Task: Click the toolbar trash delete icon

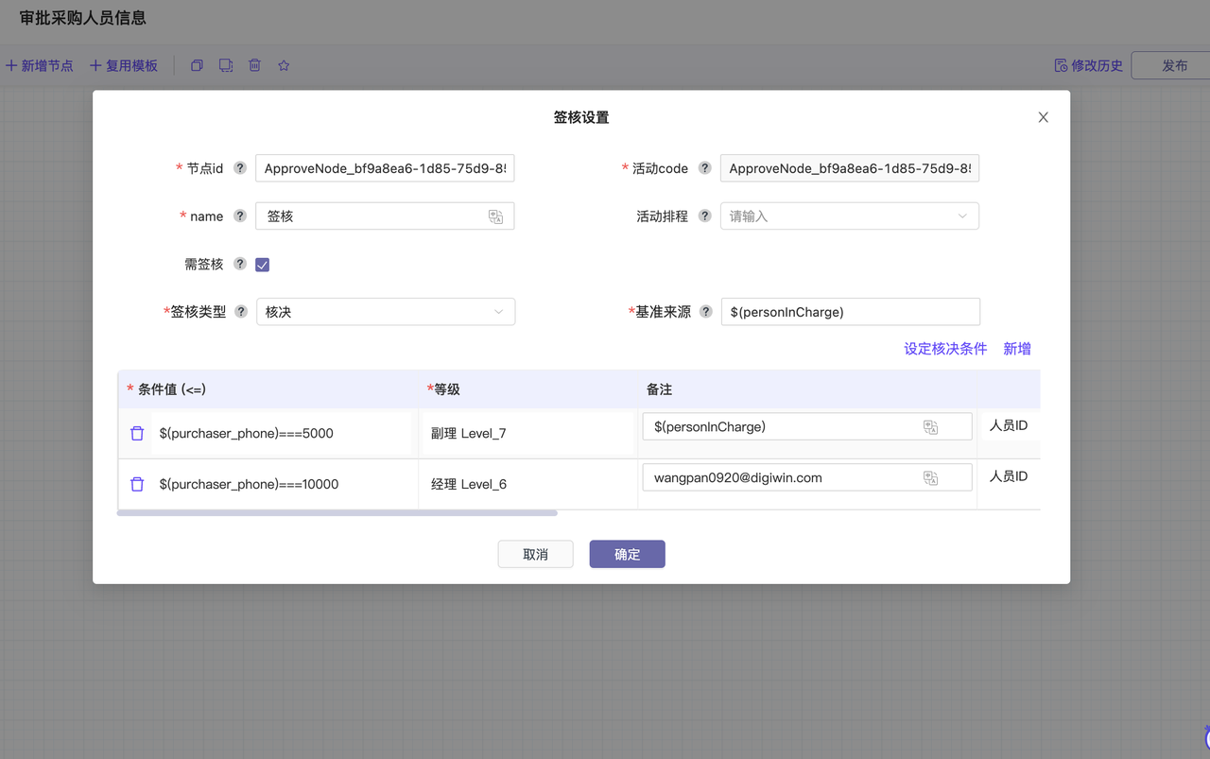Action: 254,65
